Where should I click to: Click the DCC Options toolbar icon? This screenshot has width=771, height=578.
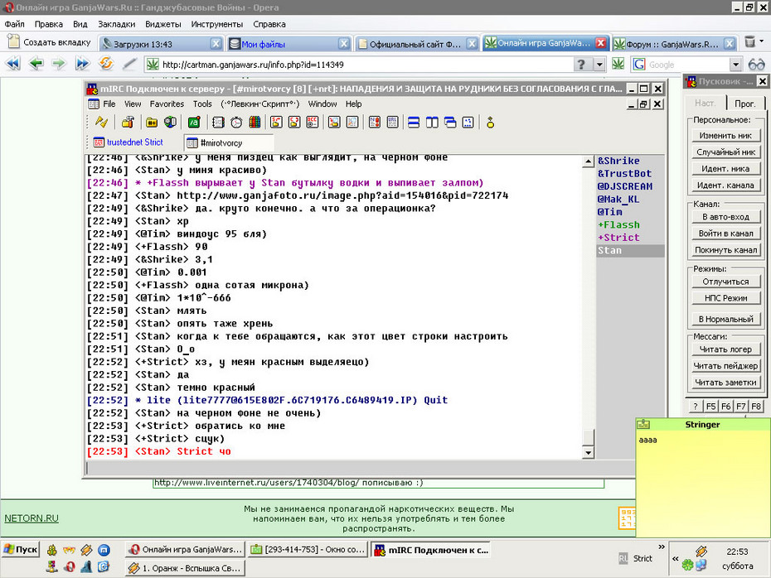[313, 123]
